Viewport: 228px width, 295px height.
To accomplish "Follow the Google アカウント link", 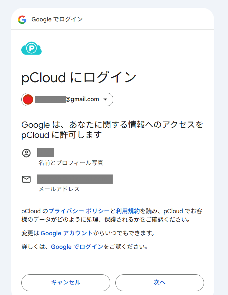I will click(67, 233).
